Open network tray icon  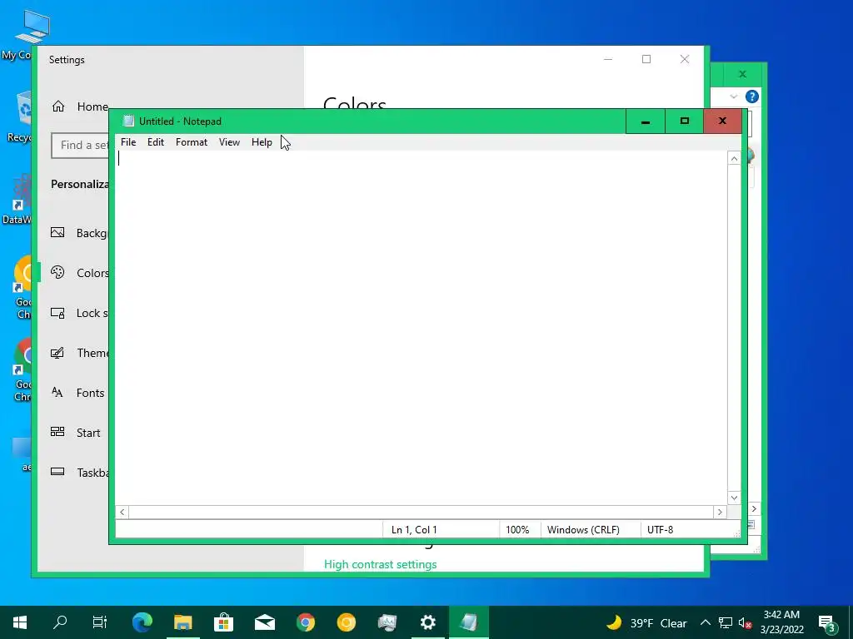tap(726, 622)
